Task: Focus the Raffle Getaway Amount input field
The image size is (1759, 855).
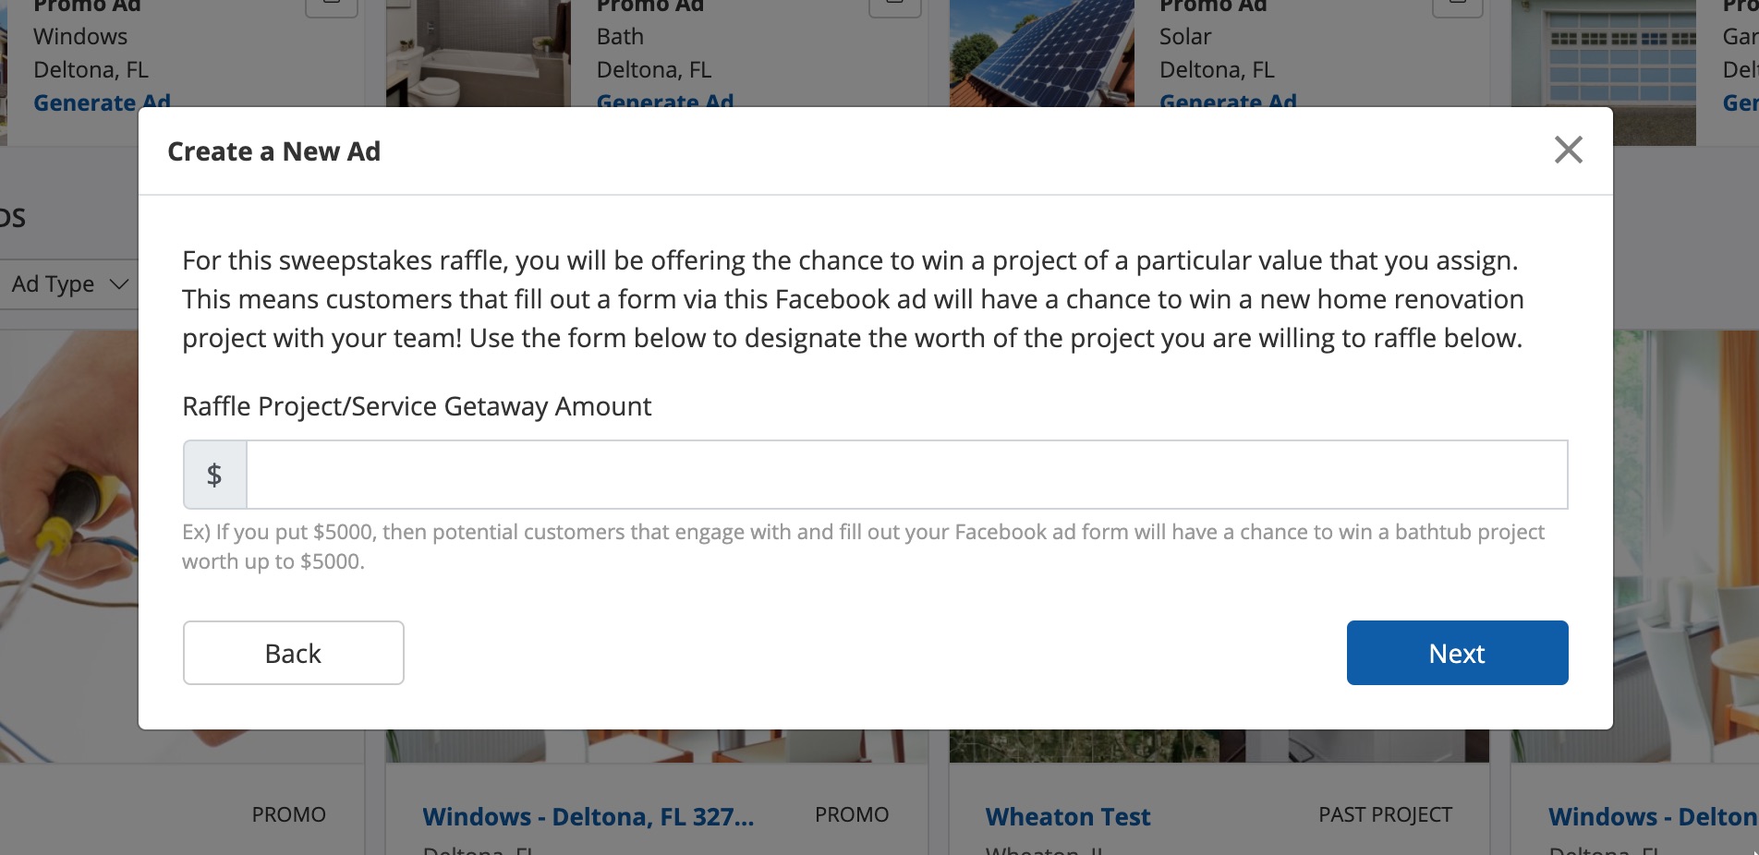Action: point(906,475)
